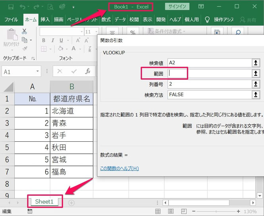The height and width of the screenshot is (216, 264).
Task: Toggle bold formatting
Action: point(44,40)
